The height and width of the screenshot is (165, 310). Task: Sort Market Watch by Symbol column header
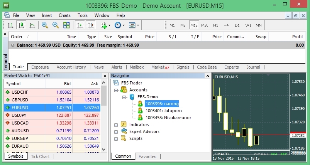(25, 84)
